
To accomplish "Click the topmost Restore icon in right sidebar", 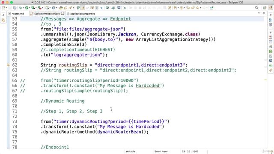I will [x=271, y=15].
